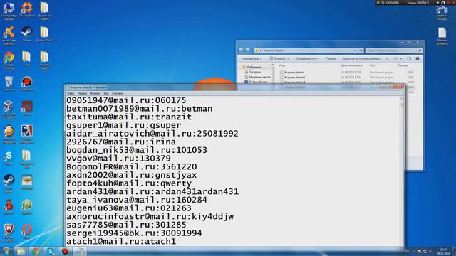
Task: Go back using Explorer's back arrow
Action: [x=241, y=50]
